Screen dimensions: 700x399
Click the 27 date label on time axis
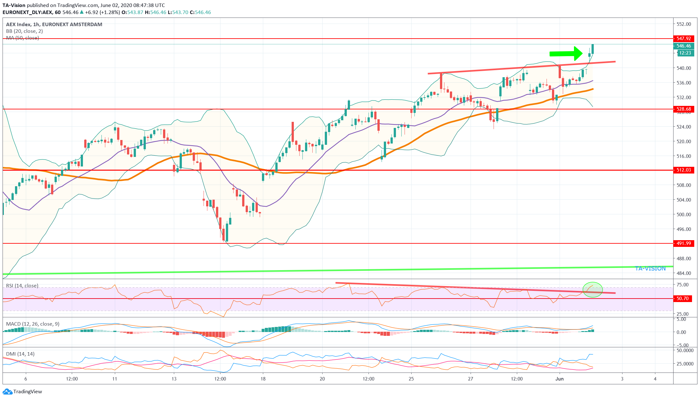[471, 379]
